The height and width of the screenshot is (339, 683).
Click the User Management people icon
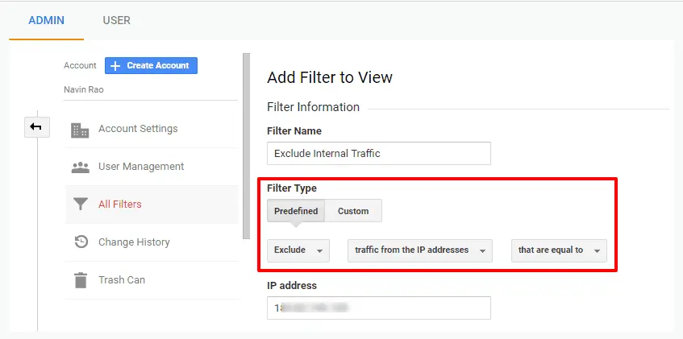80,167
